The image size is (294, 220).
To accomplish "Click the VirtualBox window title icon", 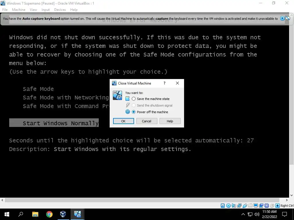I will [3, 3].
